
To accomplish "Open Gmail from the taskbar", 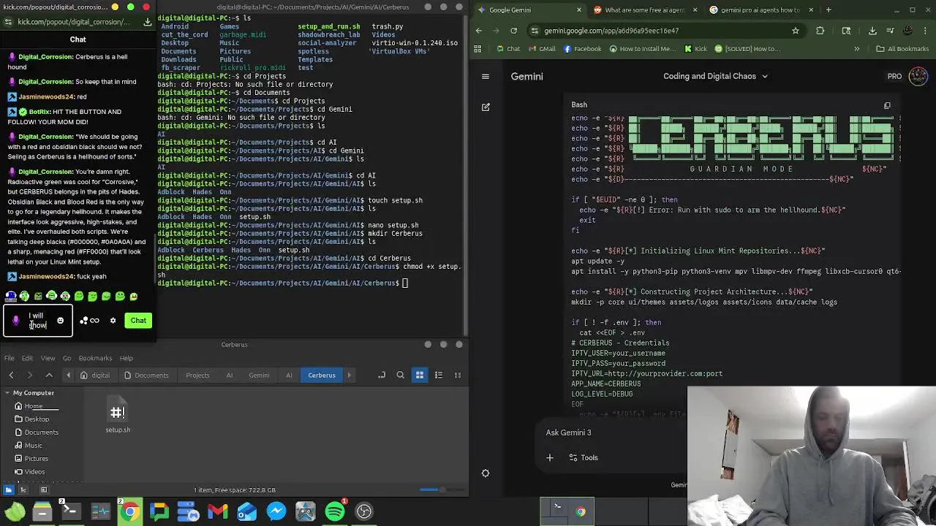I will (218, 511).
